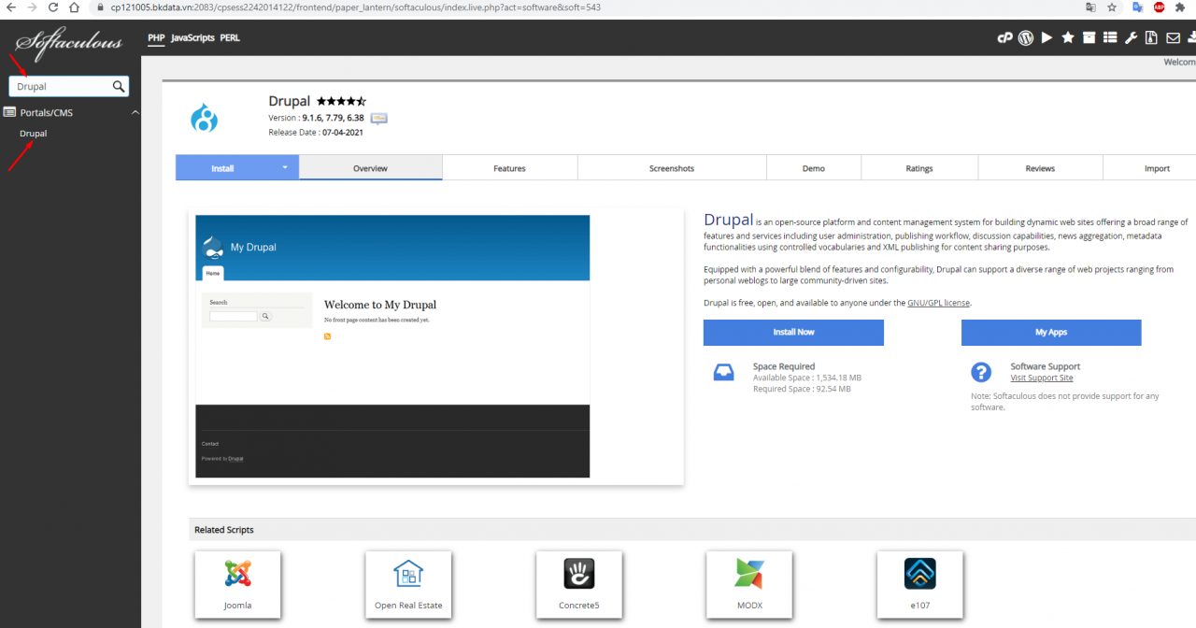1196x628 pixels.
Task: Open the MODX related script
Action: point(749,584)
